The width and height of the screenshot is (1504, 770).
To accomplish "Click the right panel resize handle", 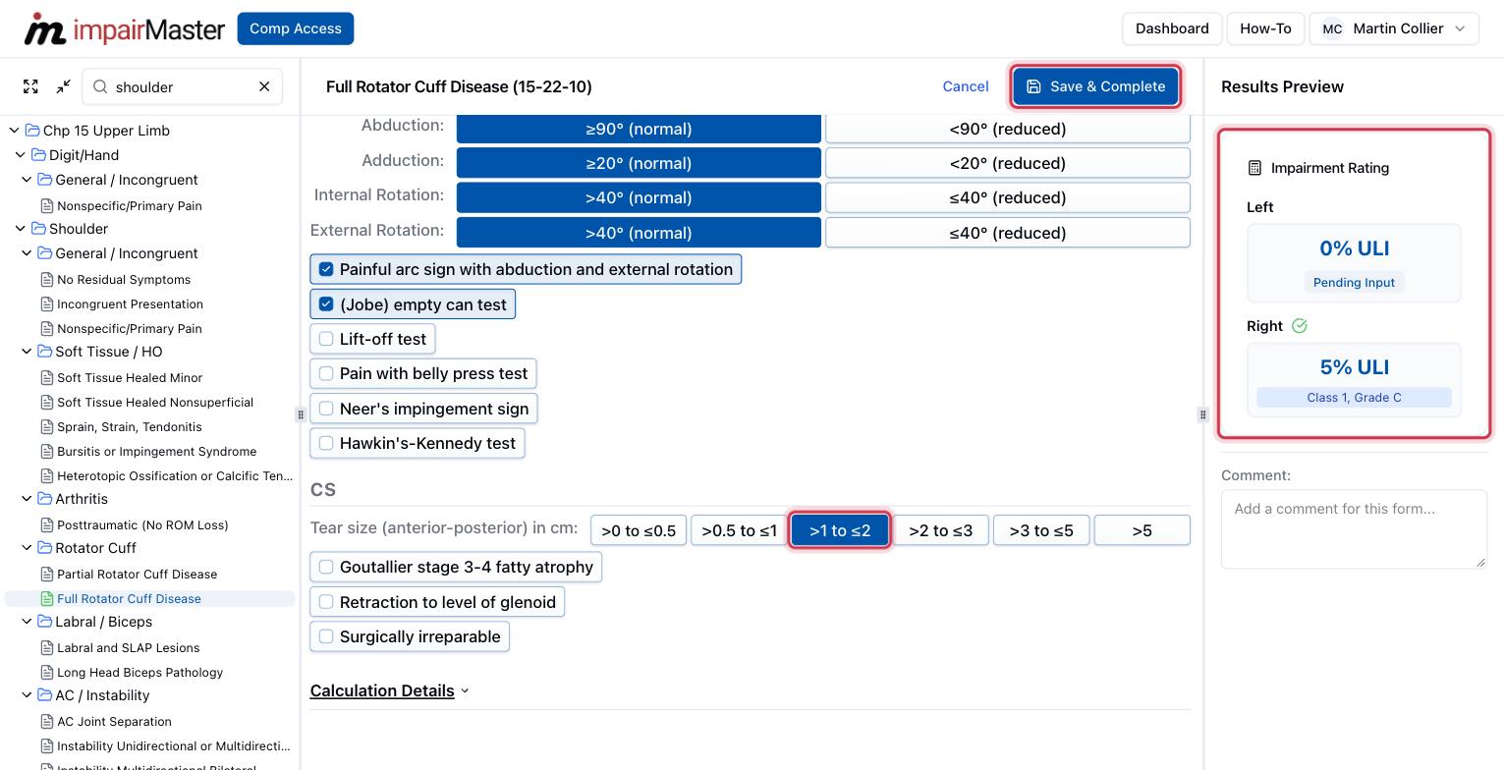I will 1202,414.
